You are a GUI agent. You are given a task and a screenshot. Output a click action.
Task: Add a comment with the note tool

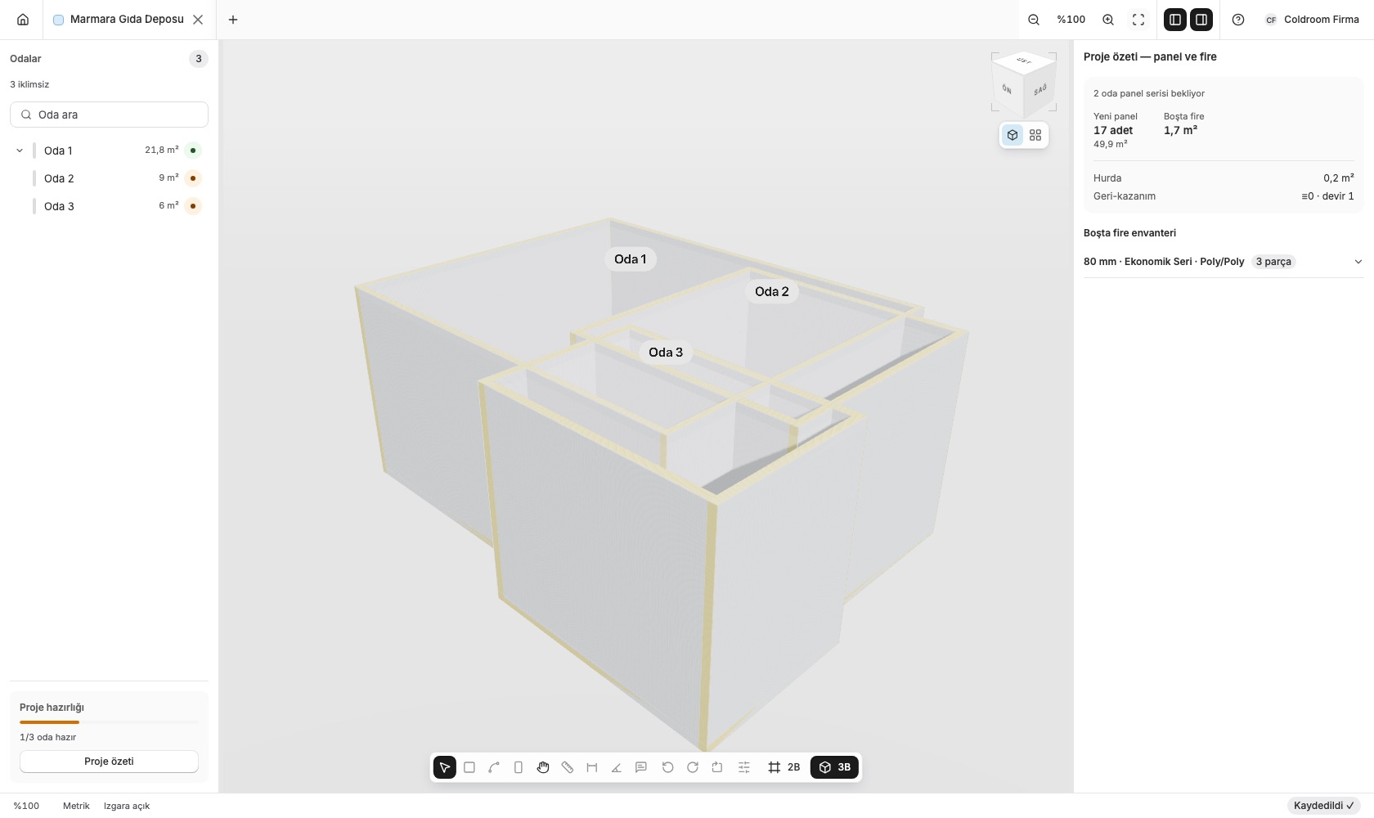point(641,767)
